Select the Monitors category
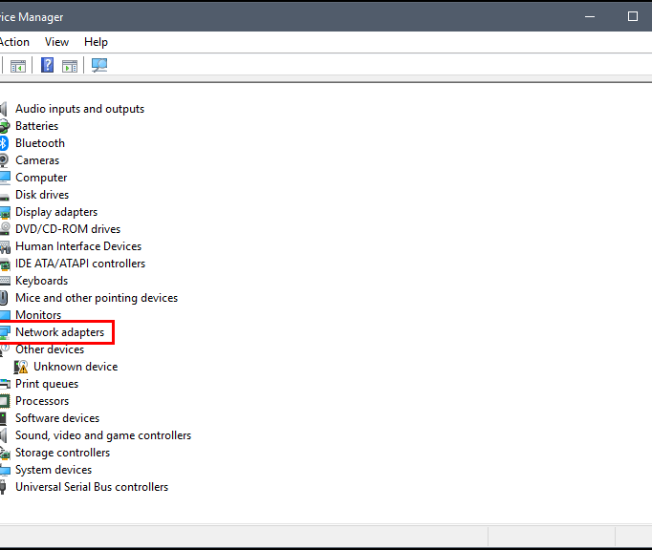The width and height of the screenshot is (652, 550). tap(38, 315)
